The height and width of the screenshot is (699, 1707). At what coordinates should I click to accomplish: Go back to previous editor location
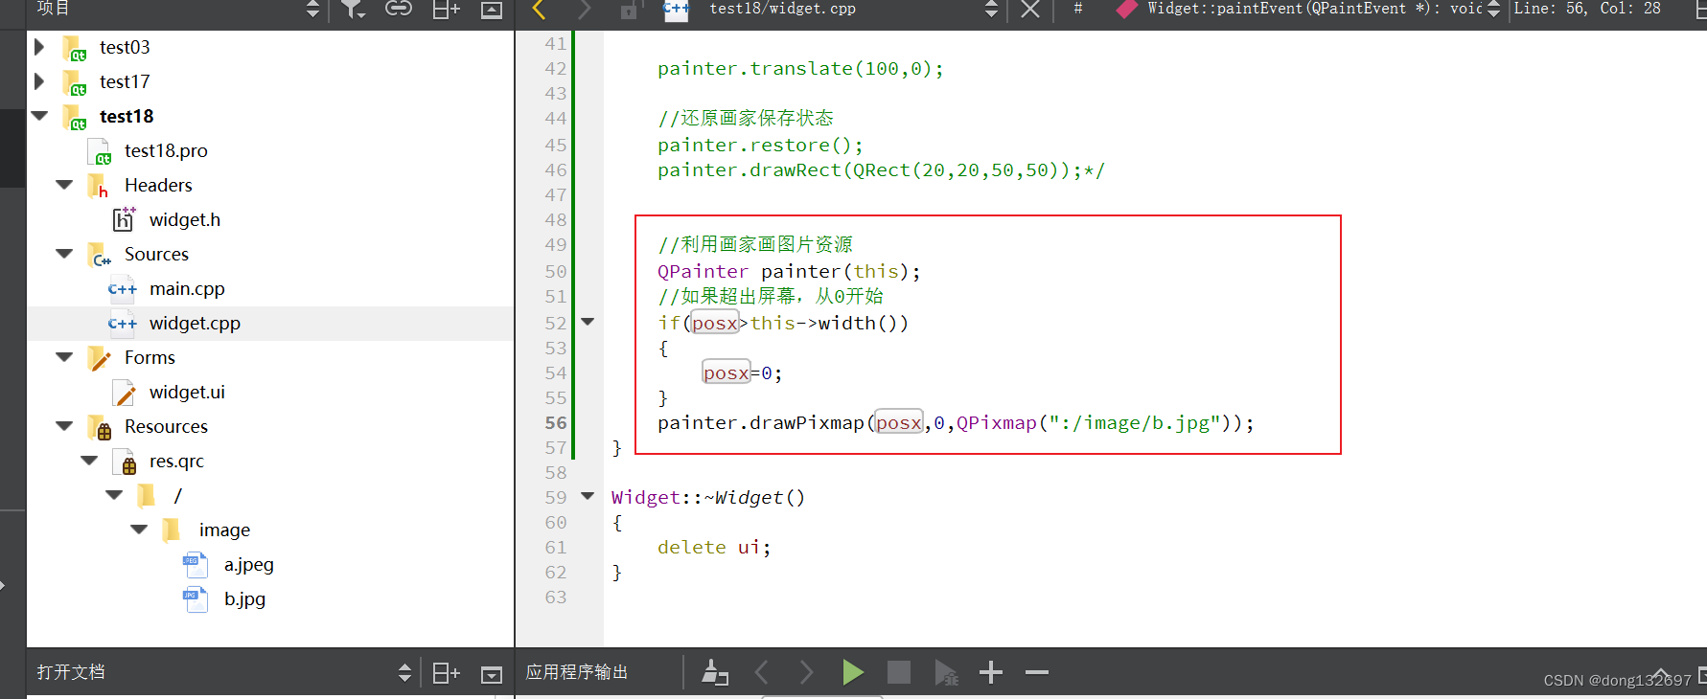point(539,10)
